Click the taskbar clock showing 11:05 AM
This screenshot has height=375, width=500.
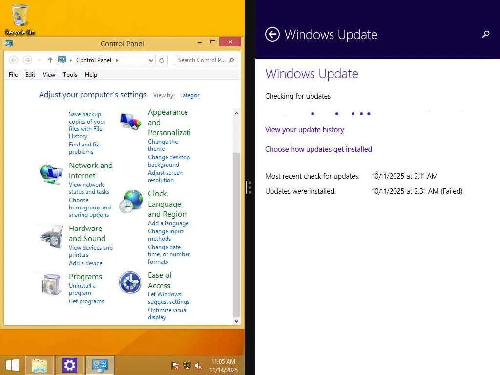pyautogui.click(x=224, y=365)
